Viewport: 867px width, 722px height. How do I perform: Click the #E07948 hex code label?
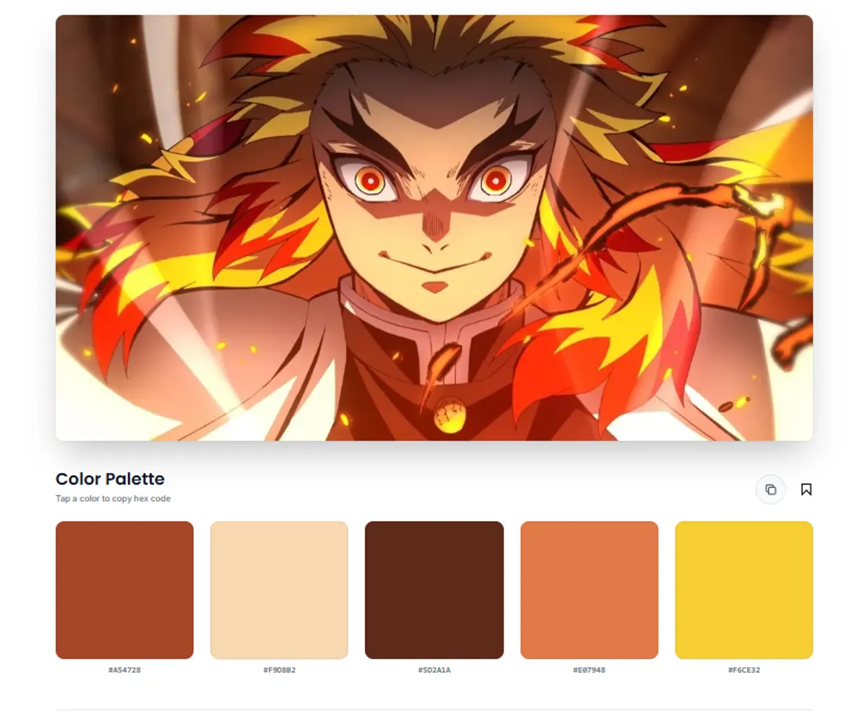click(589, 670)
